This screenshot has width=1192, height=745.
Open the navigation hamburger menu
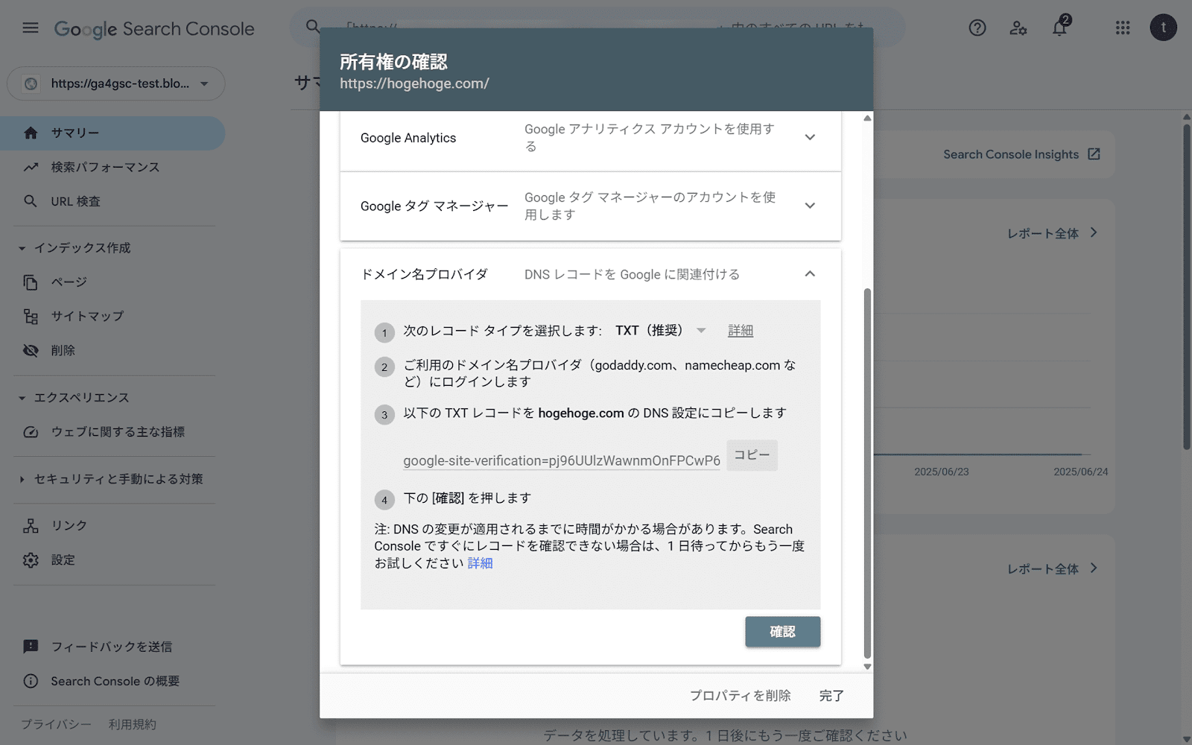(30, 28)
